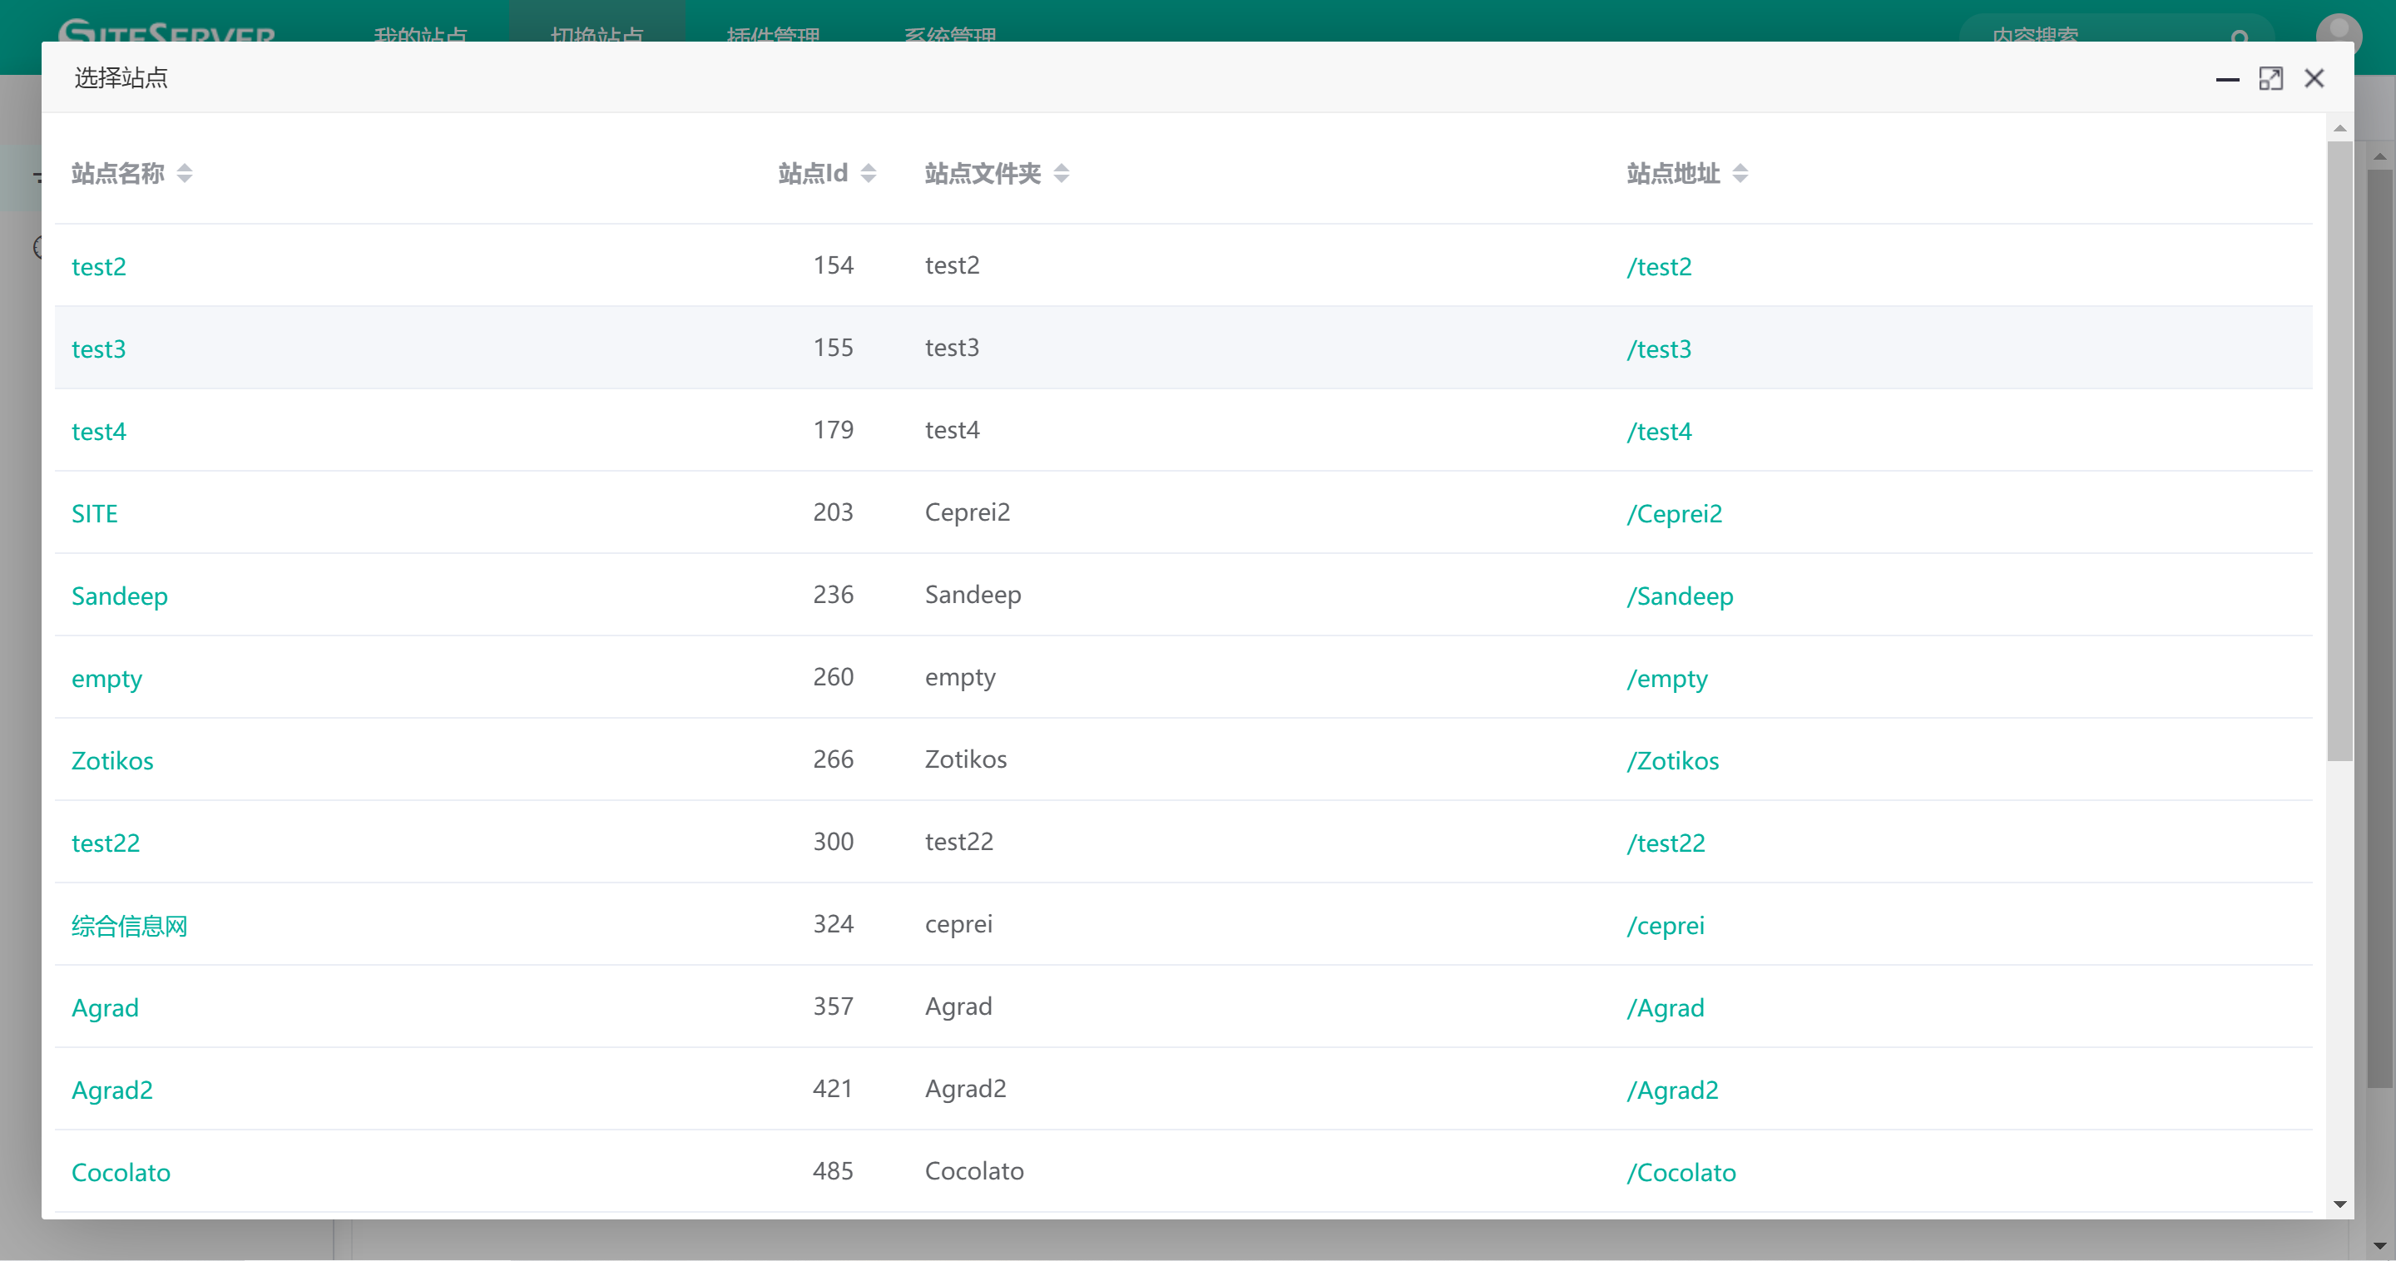
Task: Click the test3 row folder cell
Action: coord(952,348)
